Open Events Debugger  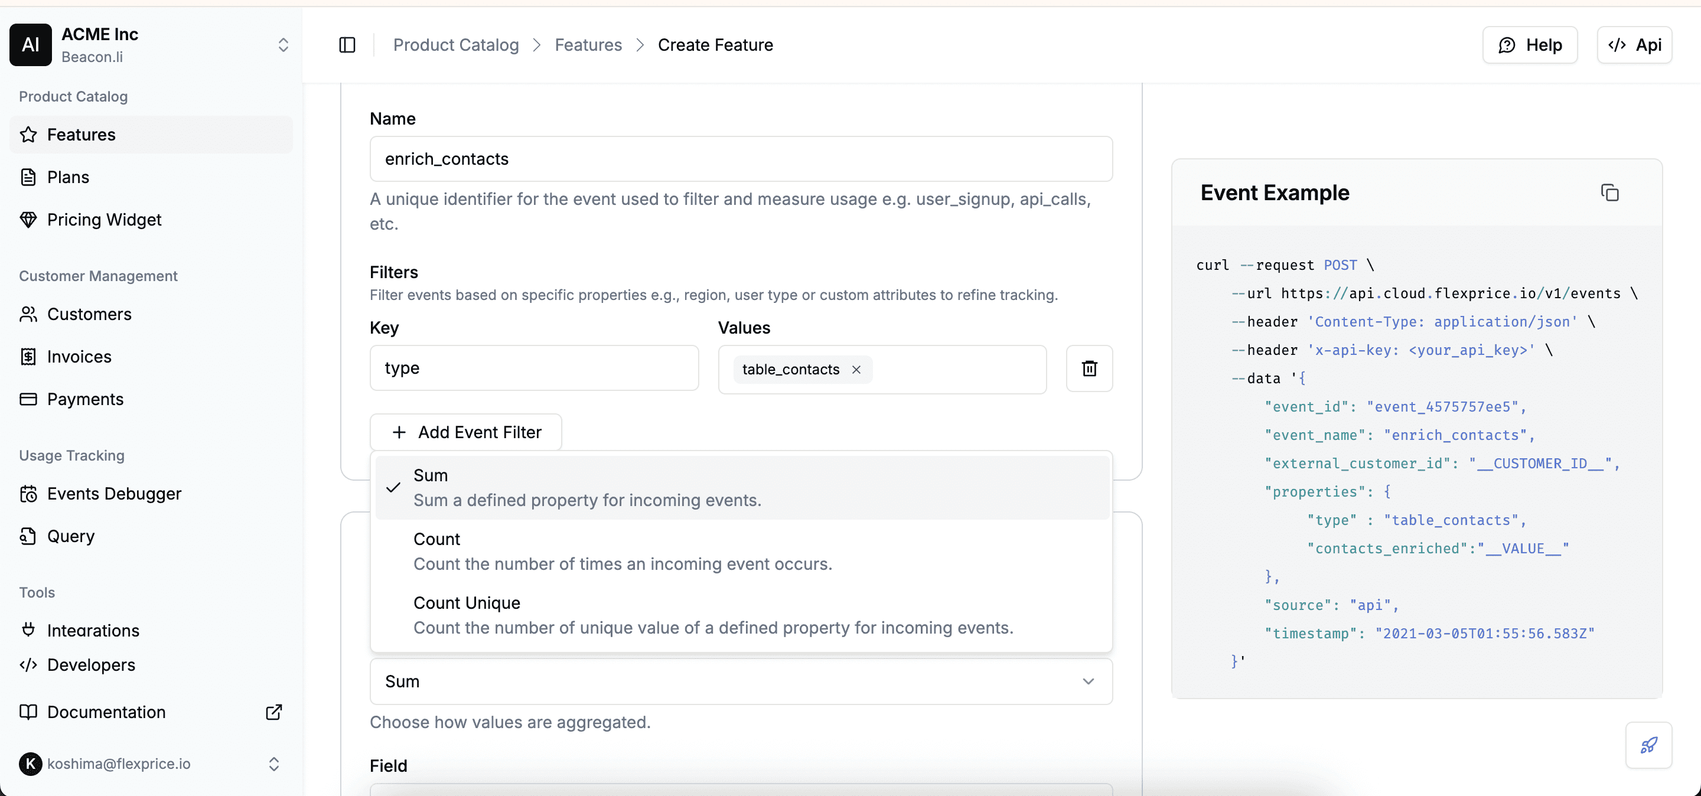pyautogui.click(x=151, y=494)
